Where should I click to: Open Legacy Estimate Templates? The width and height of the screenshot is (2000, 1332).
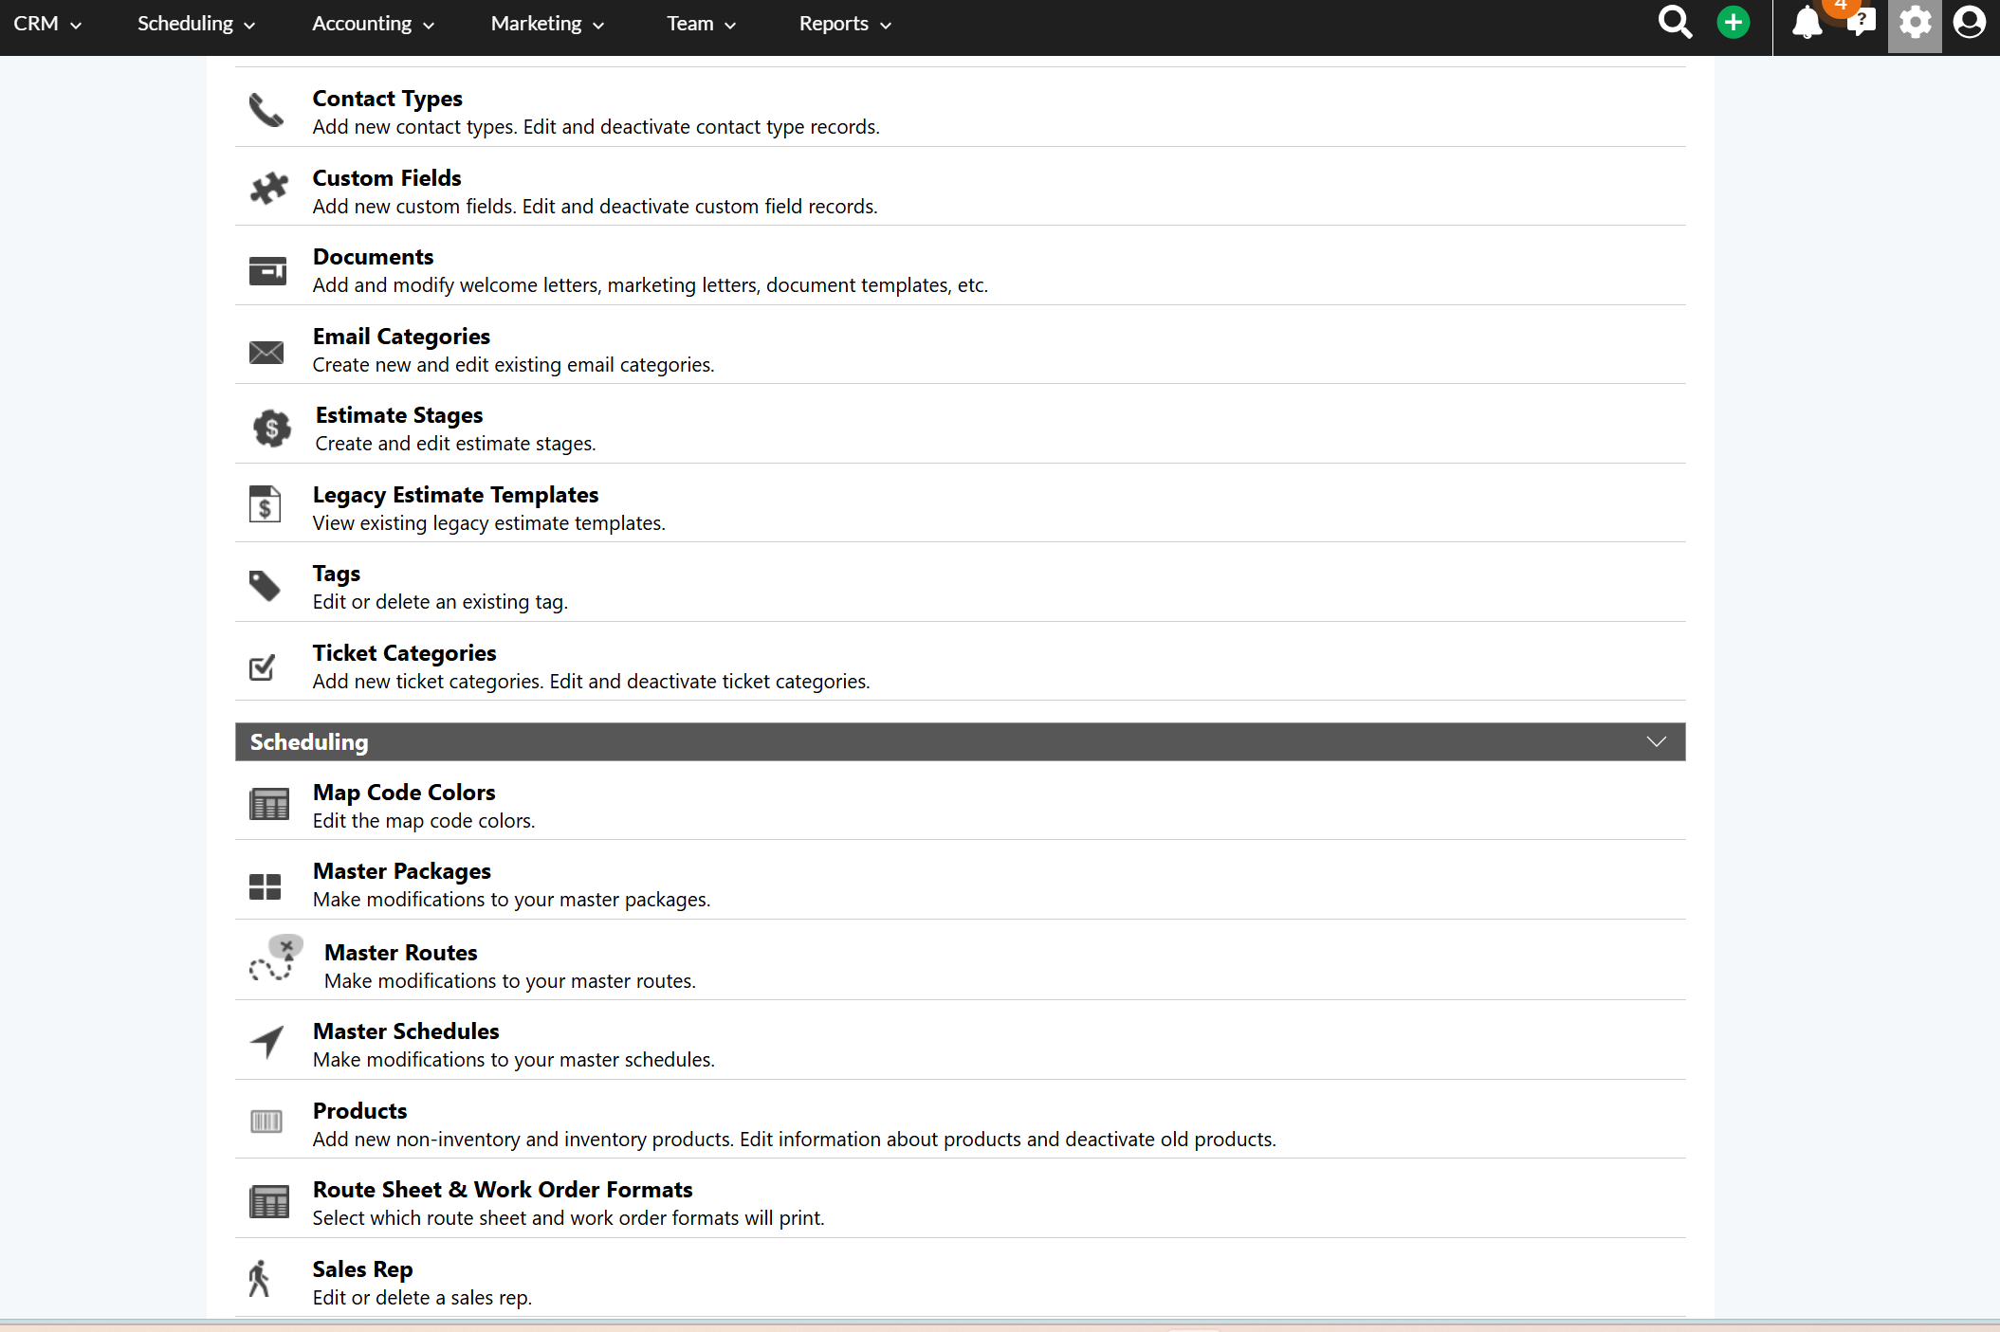click(x=456, y=495)
